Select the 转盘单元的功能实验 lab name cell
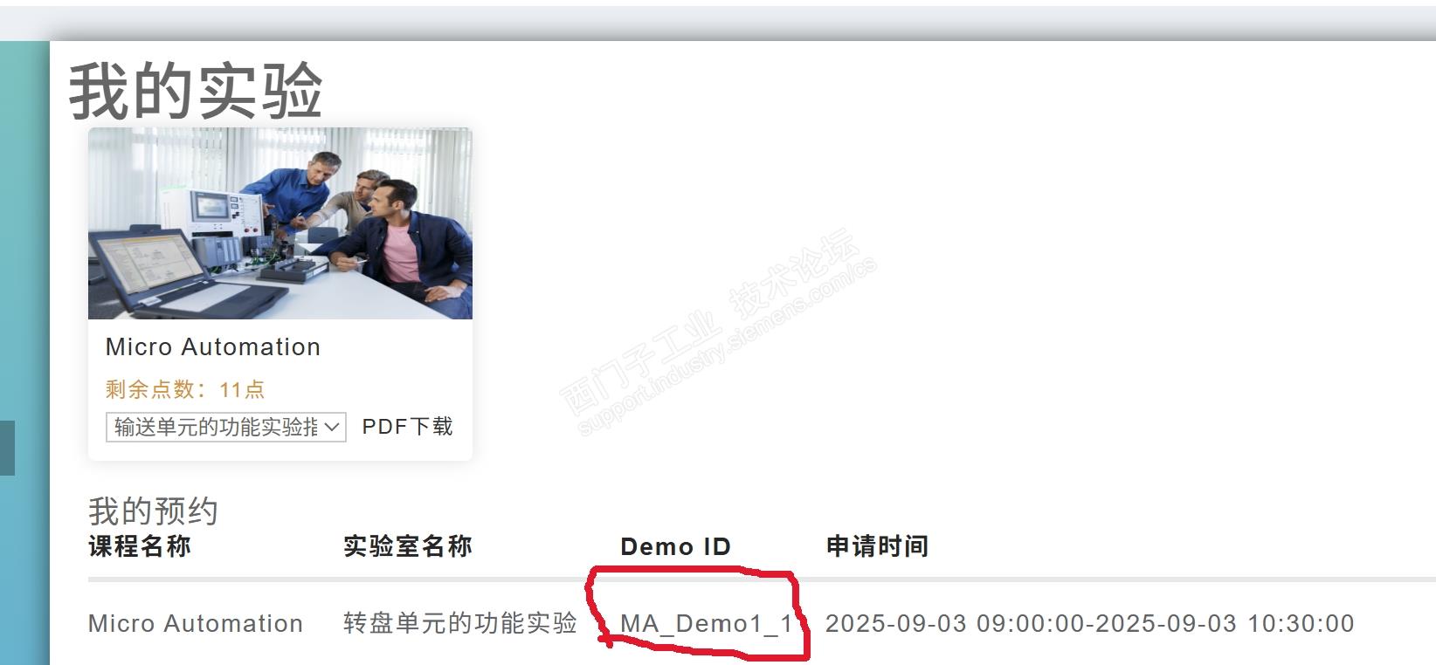 click(460, 623)
